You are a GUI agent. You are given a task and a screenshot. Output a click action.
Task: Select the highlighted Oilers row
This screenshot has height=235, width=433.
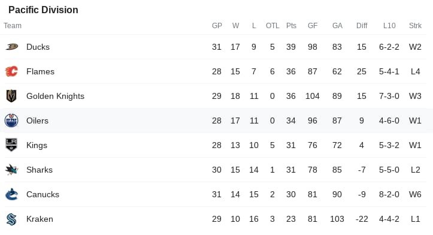[x=213, y=120]
